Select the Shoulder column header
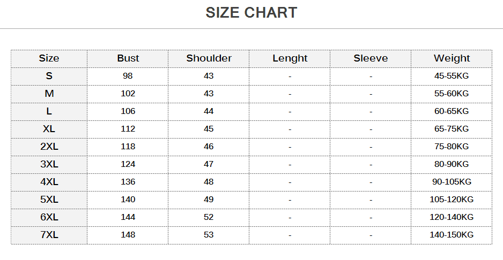Viewport: 503px width, 260px height. pyautogui.click(x=209, y=58)
